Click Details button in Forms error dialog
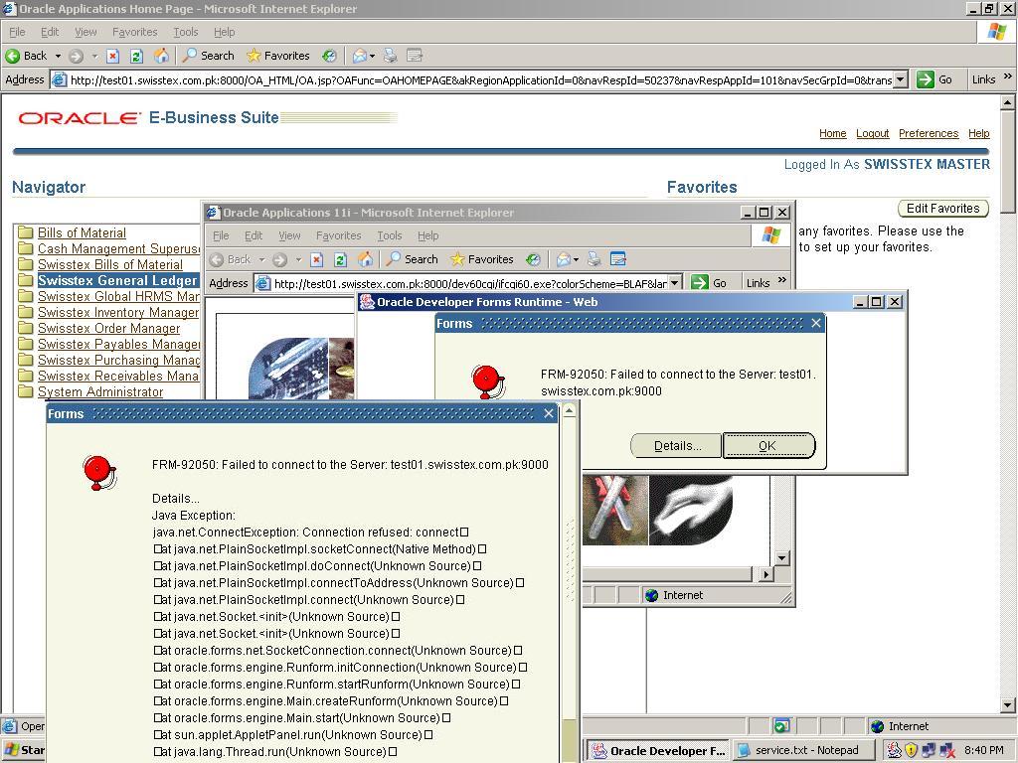Screen dimensions: 1018x763 pos(676,446)
